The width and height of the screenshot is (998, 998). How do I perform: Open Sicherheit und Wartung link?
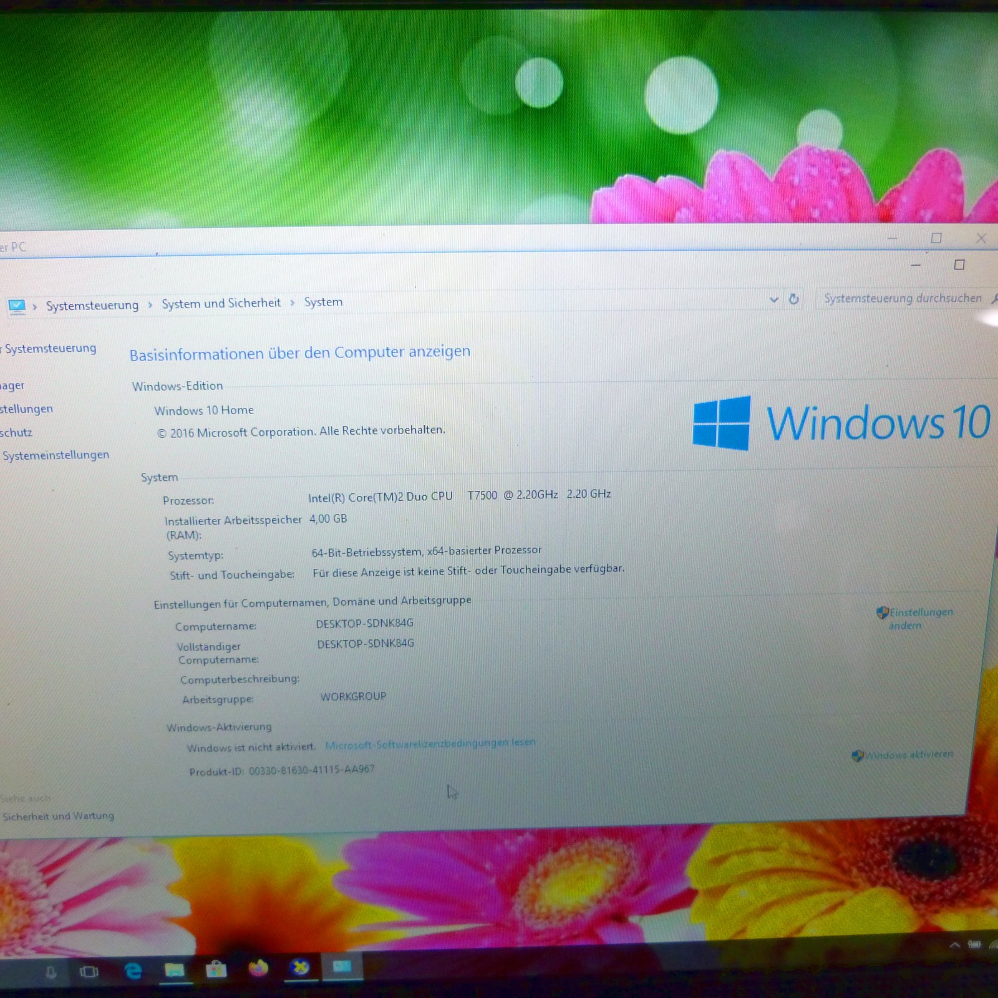pyautogui.click(x=58, y=816)
